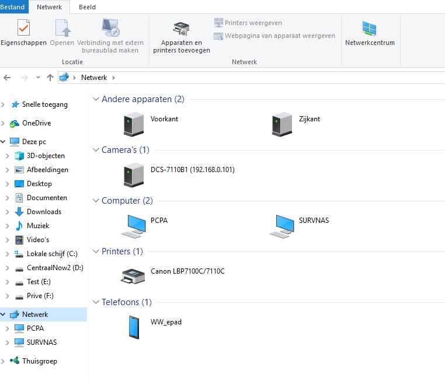Select the Canon LBP7100C/7110C printer icon
445x381 pixels.
point(133,276)
